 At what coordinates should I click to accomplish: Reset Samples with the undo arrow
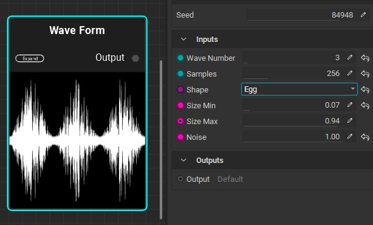click(365, 74)
